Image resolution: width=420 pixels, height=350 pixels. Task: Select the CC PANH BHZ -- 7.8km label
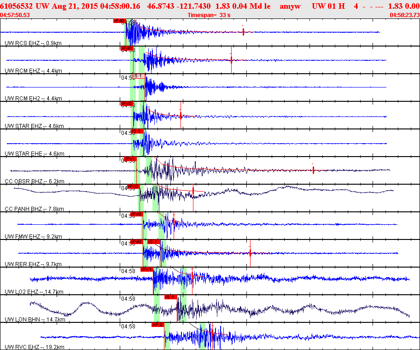(34, 209)
